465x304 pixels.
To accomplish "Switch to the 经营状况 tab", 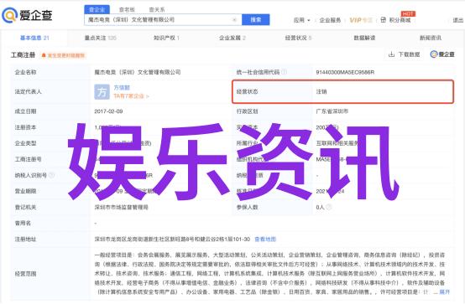I will pyautogui.click(x=298, y=38).
